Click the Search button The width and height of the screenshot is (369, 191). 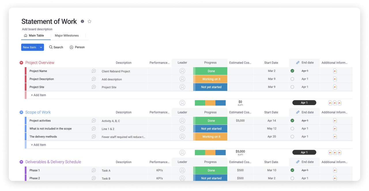[x=56, y=47]
